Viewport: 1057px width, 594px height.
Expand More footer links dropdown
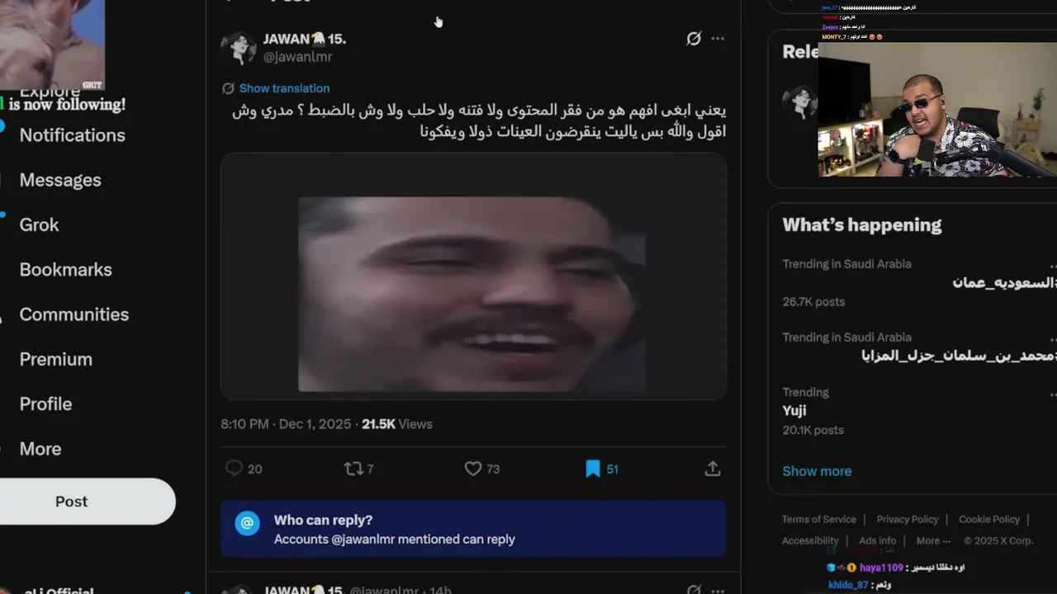(x=934, y=541)
